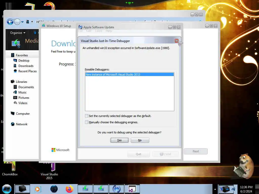Minimize the Apple Software Update window
This screenshot has width=259, height=194.
[170, 27]
